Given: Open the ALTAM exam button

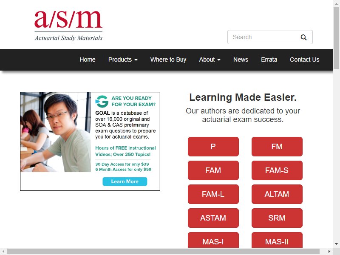Looking at the screenshot, I should (x=277, y=194).
